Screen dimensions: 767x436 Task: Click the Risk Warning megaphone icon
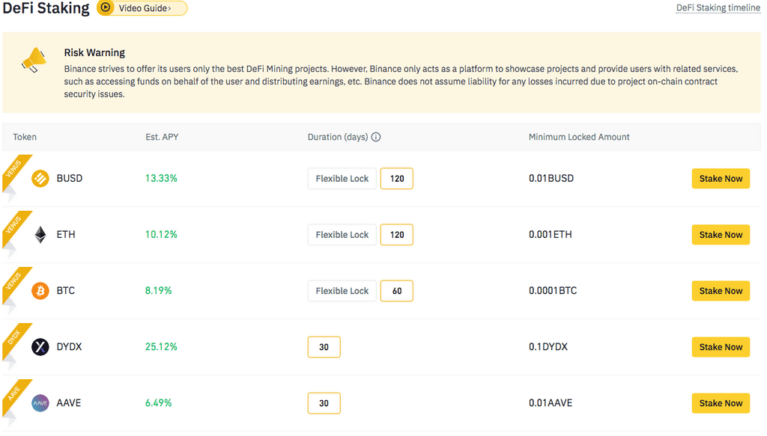tap(34, 61)
